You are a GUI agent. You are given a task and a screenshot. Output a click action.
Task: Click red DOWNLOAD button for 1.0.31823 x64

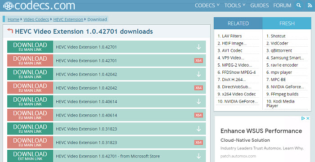point(30,142)
